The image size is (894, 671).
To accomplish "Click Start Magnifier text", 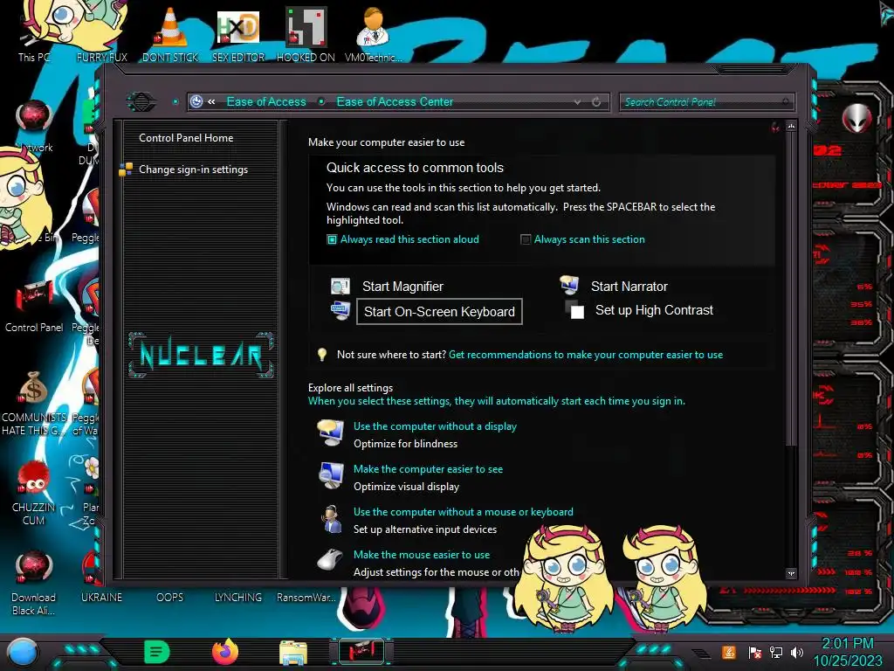I will 402,287.
